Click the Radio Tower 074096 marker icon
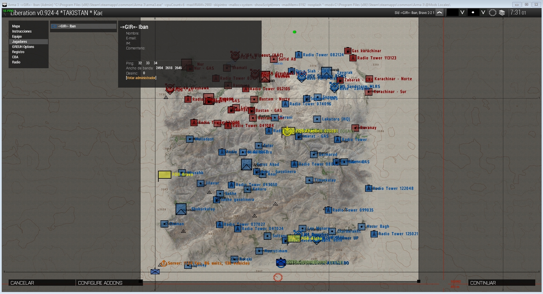Image resolution: width=543 pixels, height=294 pixels. (285, 104)
